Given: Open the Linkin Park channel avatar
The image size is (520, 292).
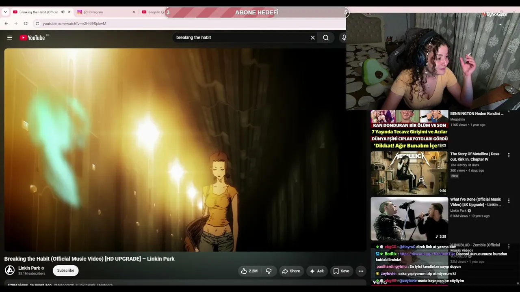Looking at the screenshot, I should pyautogui.click(x=10, y=270).
